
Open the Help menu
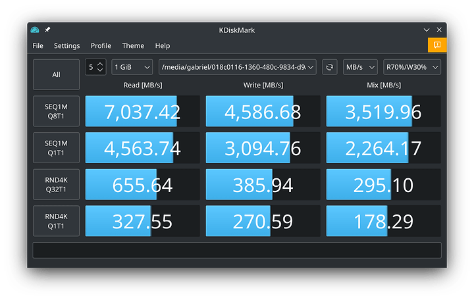pos(163,45)
